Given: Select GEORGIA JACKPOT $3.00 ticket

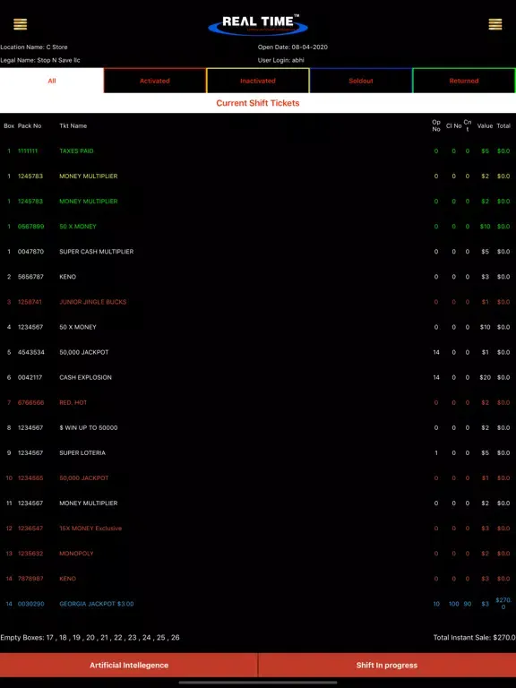Looking at the screenshot, I should click(258, 604).
